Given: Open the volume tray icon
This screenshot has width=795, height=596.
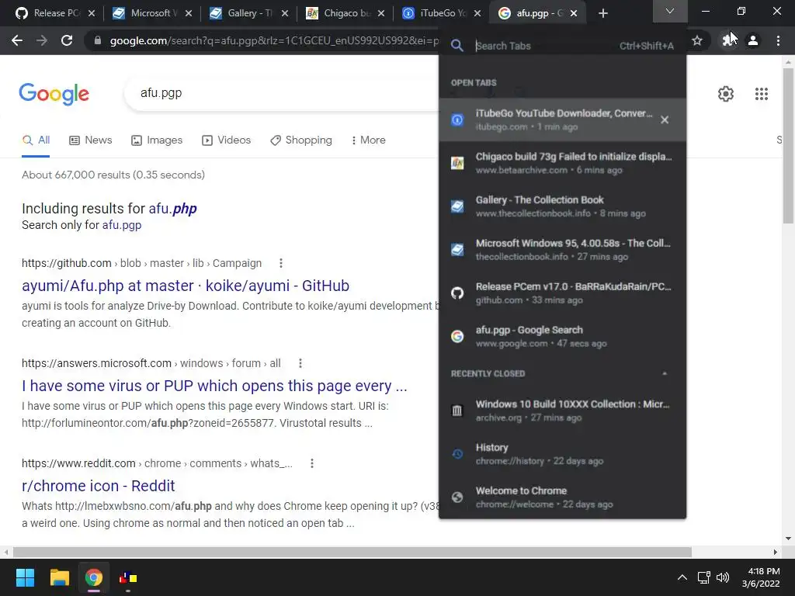Looking at the screenshot, I should pos(723,577).
